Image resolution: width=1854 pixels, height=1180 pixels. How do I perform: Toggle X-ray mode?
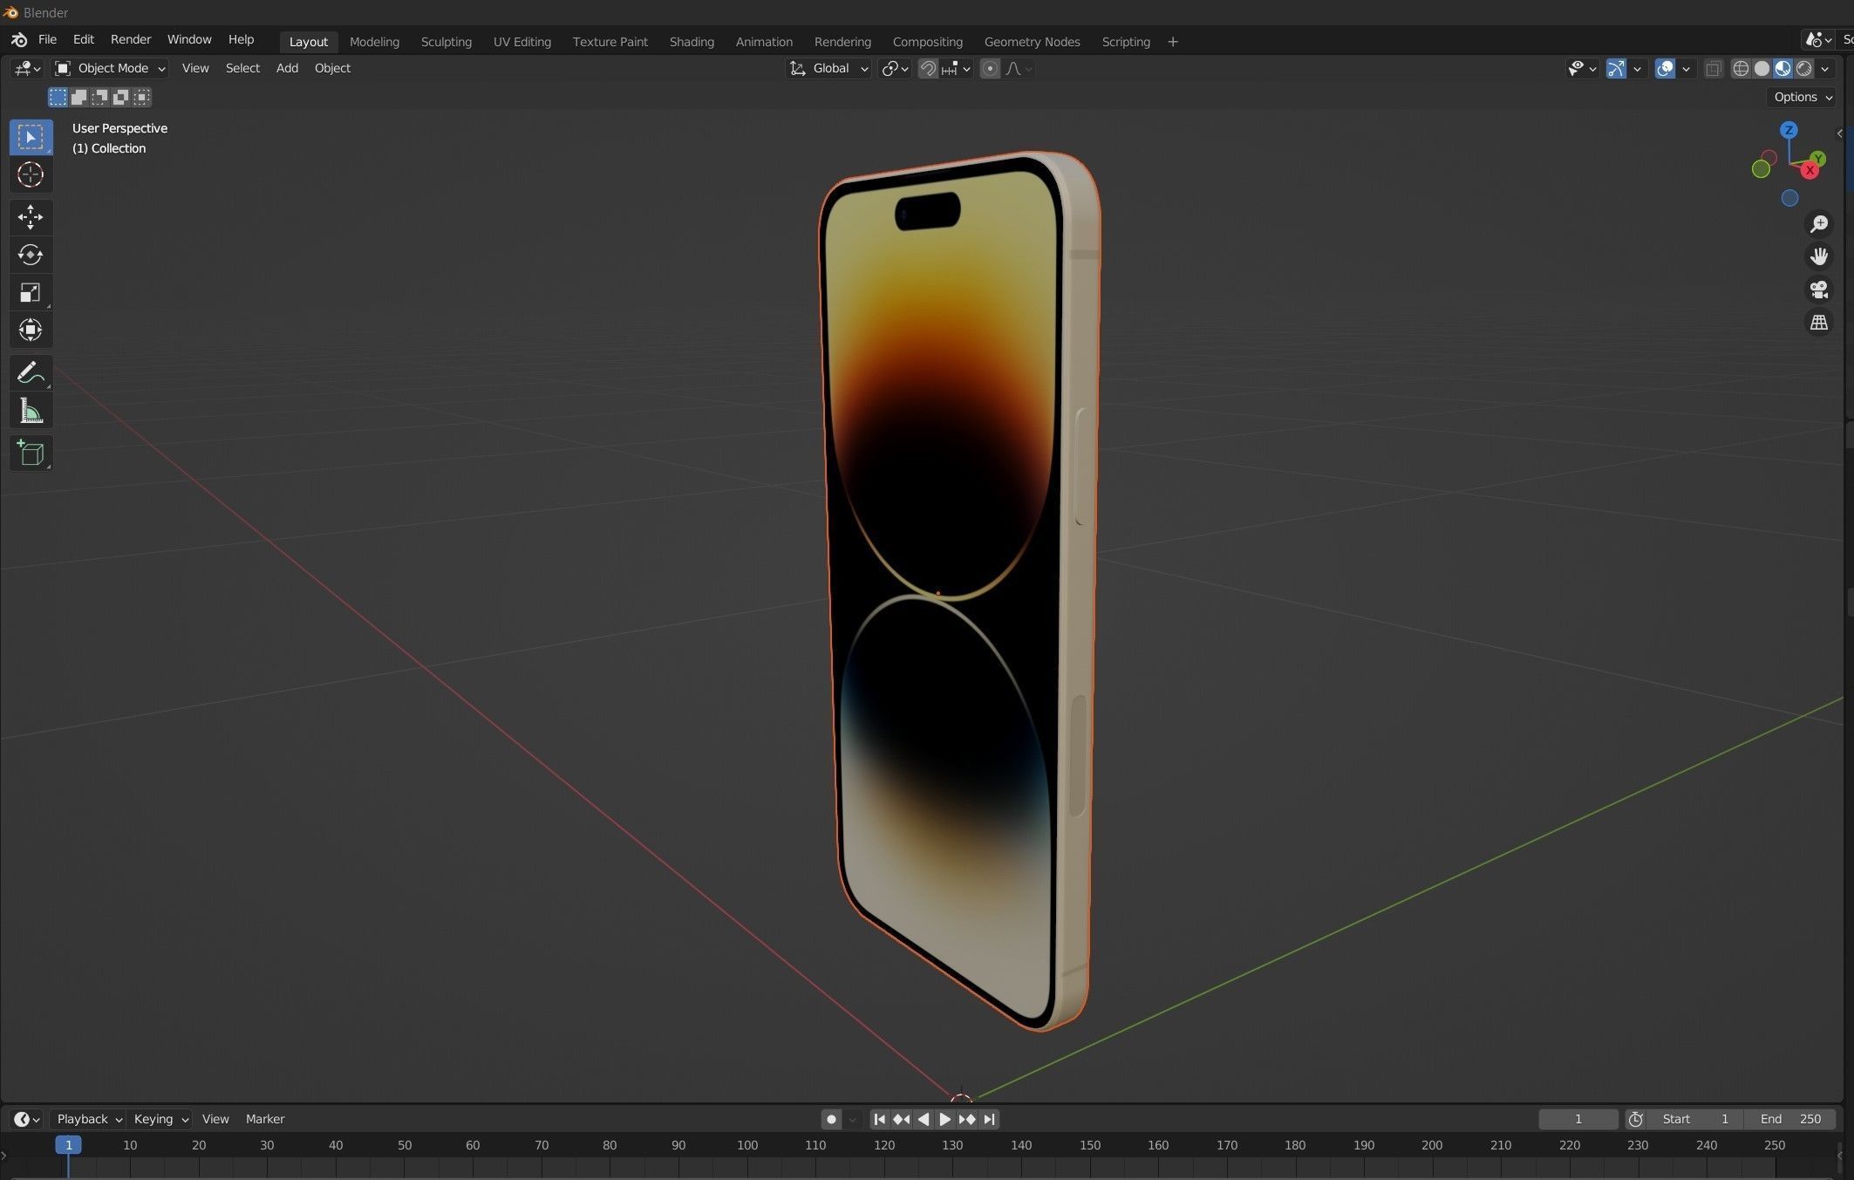[1713, 68]
